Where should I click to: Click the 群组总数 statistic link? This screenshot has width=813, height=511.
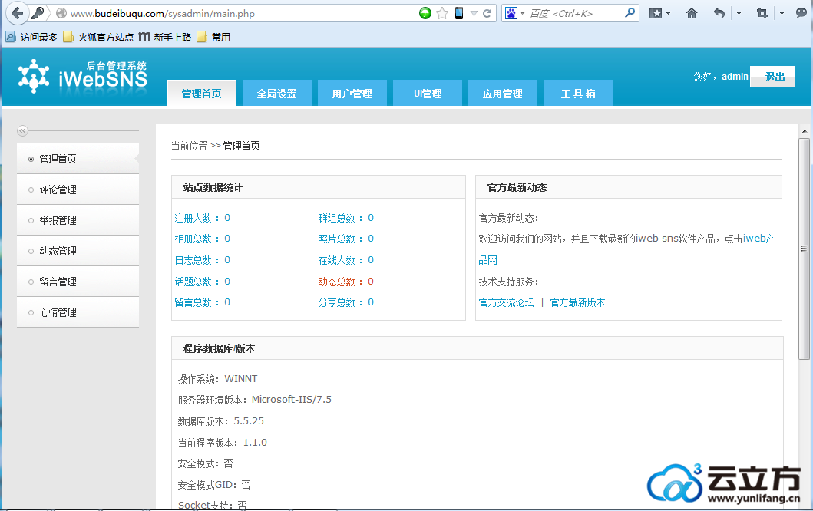click(345, 218)
